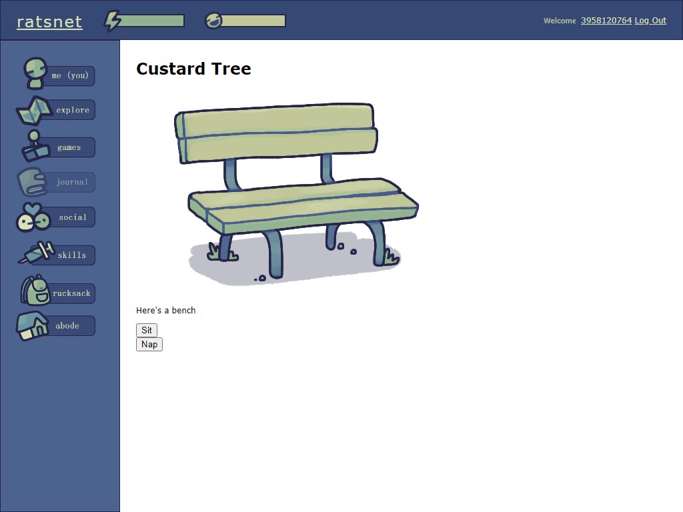
Task: Click the lightning bolt energy icon
Action: (113, 21)
